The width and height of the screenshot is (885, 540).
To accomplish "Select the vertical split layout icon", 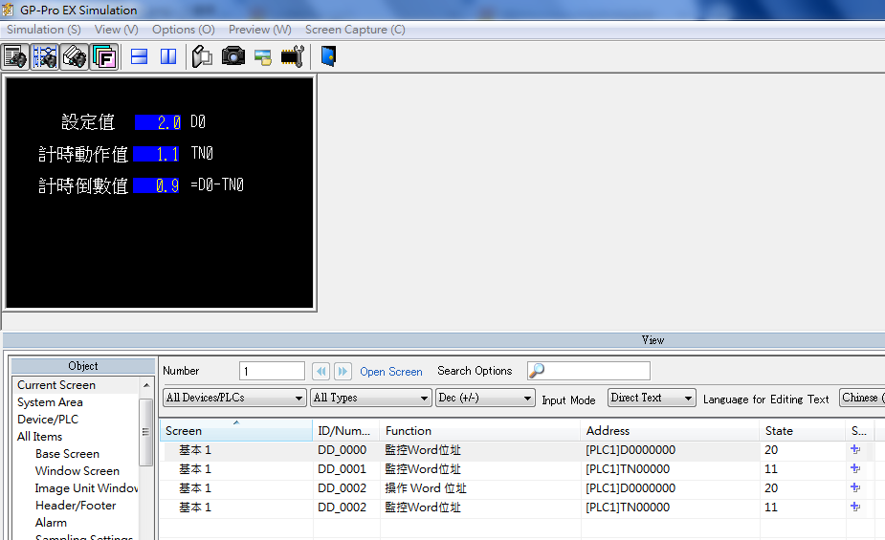I will point(168,56).
